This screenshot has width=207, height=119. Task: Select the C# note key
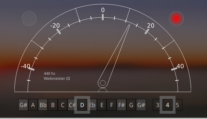pos(72,105)
